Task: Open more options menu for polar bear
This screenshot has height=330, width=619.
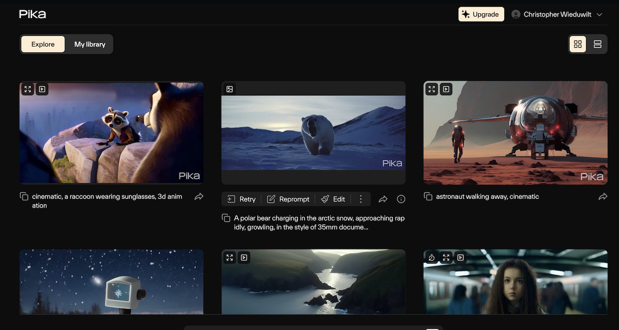Action: (x=361, y=199)
